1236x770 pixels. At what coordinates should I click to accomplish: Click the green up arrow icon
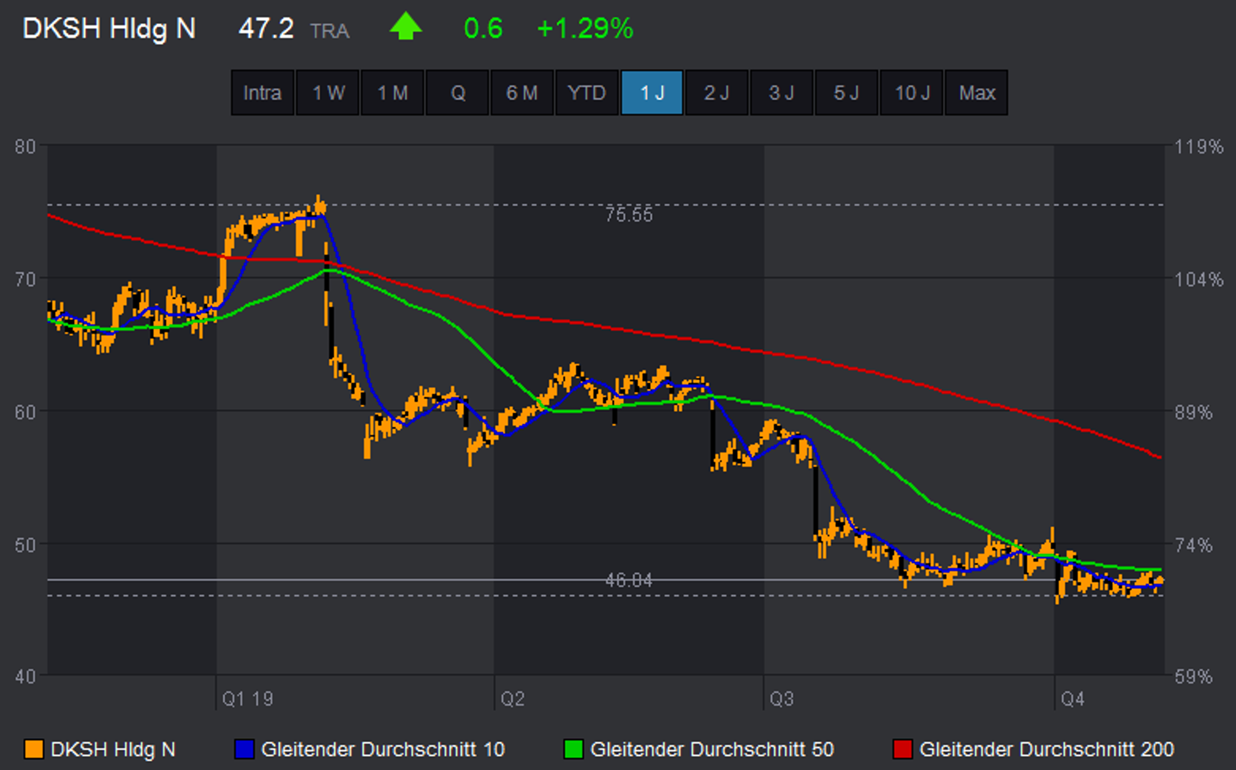click(405, 26)
